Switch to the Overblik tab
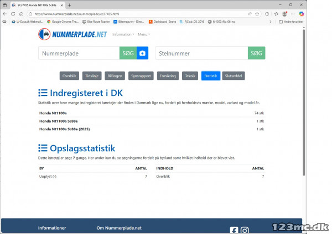The height and width of the screenshot is (234, 332). 69,76
